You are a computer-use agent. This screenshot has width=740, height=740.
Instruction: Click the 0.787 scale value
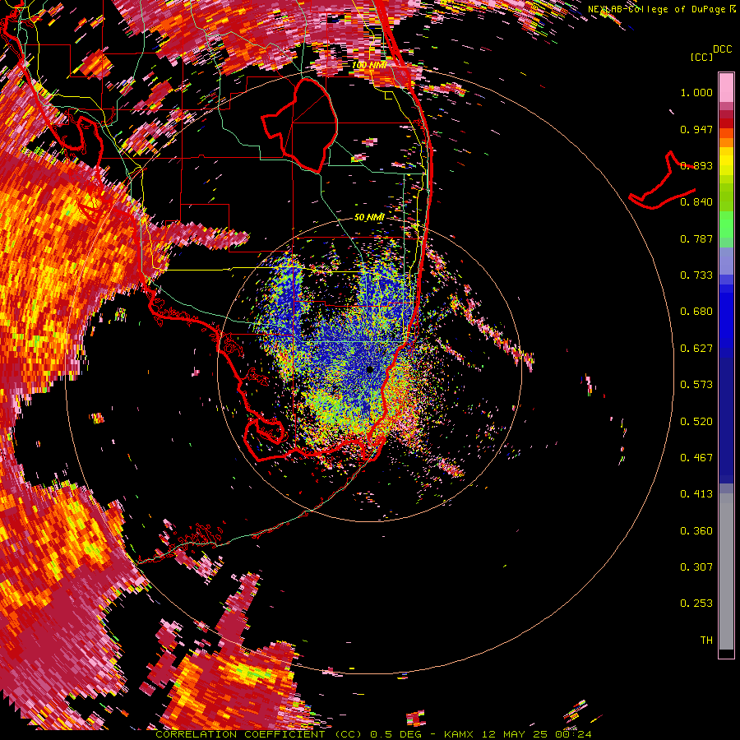696,238
